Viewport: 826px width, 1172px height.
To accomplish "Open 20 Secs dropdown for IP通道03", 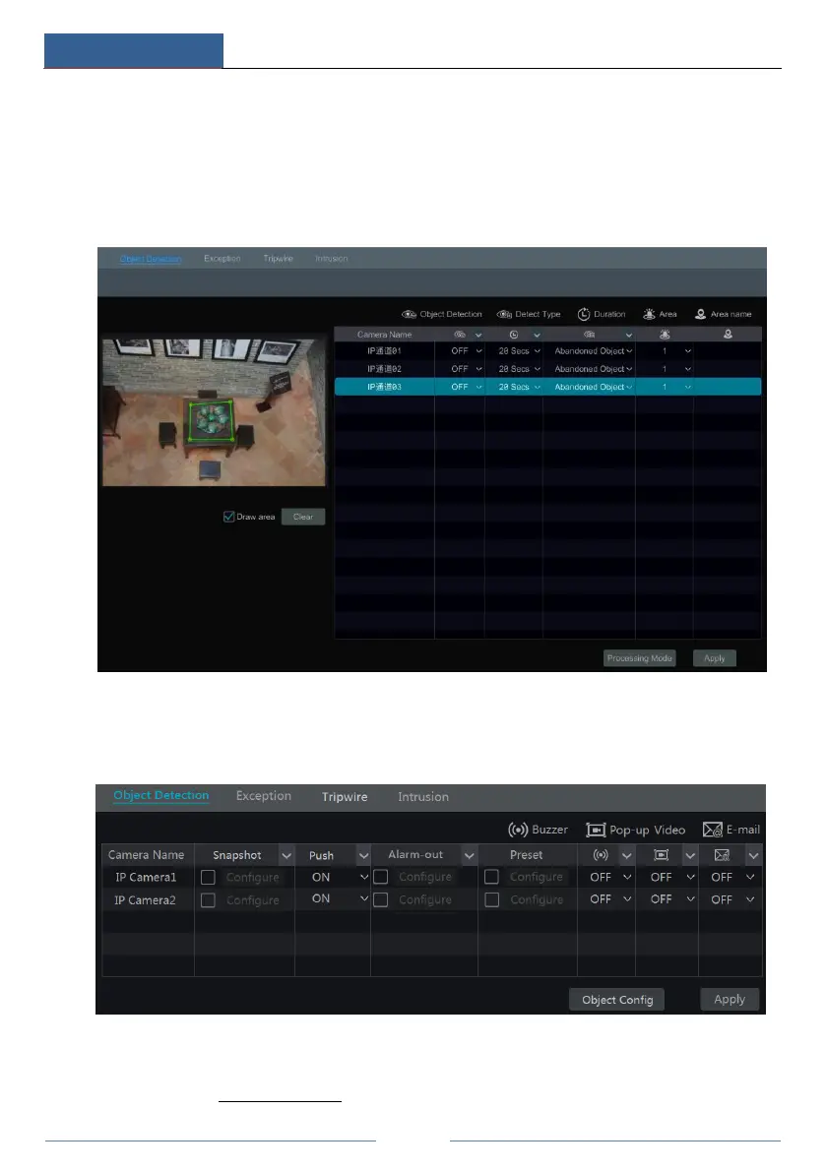I will pos(520,387).
